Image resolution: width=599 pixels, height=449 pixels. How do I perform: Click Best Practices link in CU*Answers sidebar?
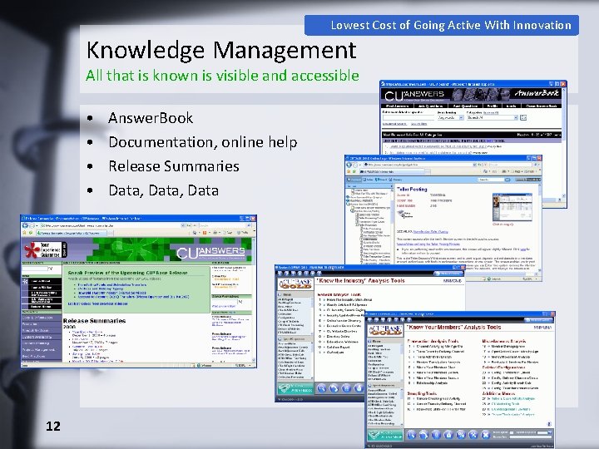pos(33,357)
